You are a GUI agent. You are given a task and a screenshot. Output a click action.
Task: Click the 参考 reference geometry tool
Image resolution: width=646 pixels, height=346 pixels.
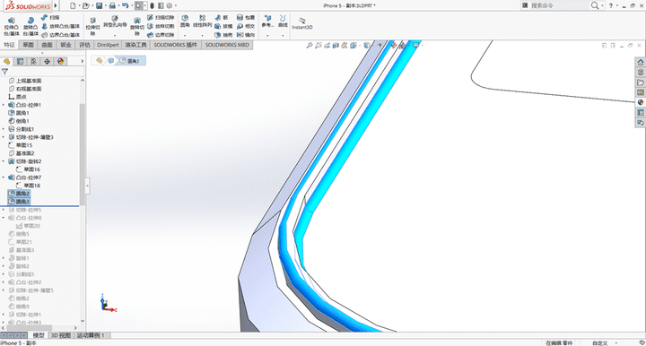pos(267,22)
